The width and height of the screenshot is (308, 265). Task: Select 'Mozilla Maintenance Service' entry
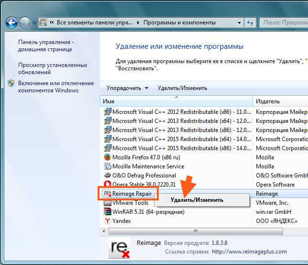(148, 166)
